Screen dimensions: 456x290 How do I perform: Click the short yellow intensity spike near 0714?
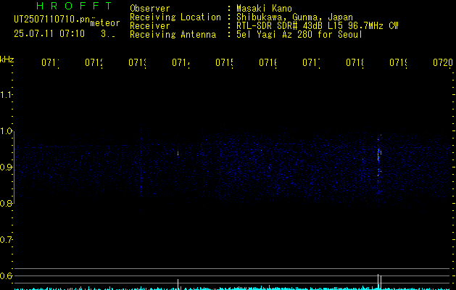[x=178, y=284]
